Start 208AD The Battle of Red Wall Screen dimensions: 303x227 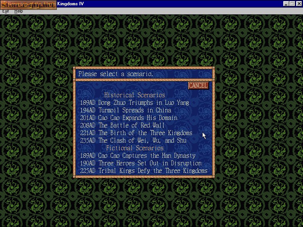point(122,125)
